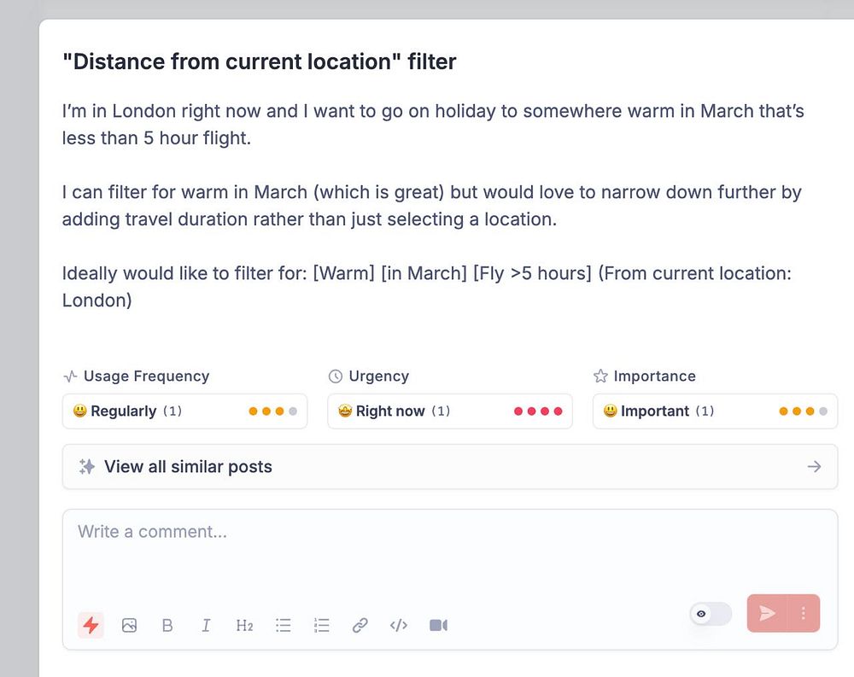The height and width of the screenshot is (677, 854).
Task: Send the comment with the paper plane button
Action: 768,613
